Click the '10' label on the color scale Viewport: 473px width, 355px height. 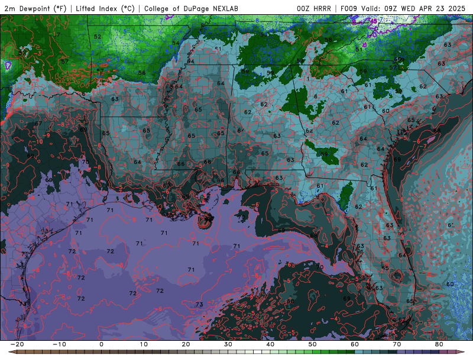coord(144,344)
